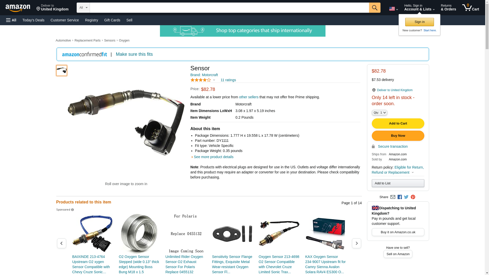Share product on Twitter icon
The height and width of the screenshot is (275, 489).
pos(406,197)
